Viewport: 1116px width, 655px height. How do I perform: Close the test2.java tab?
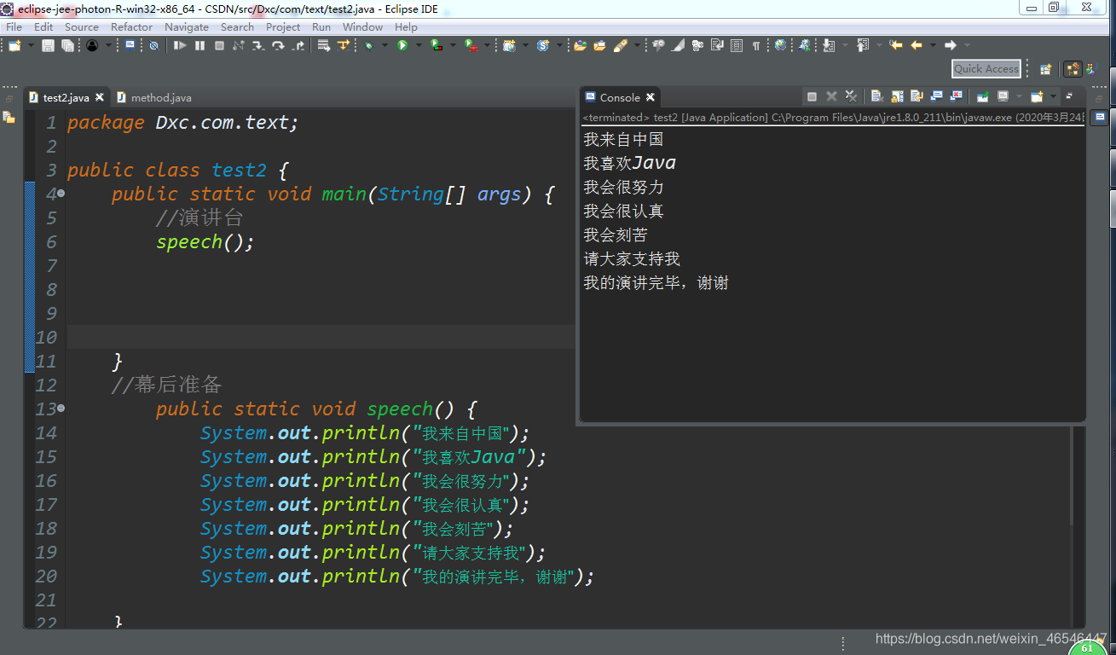point(100,98)
